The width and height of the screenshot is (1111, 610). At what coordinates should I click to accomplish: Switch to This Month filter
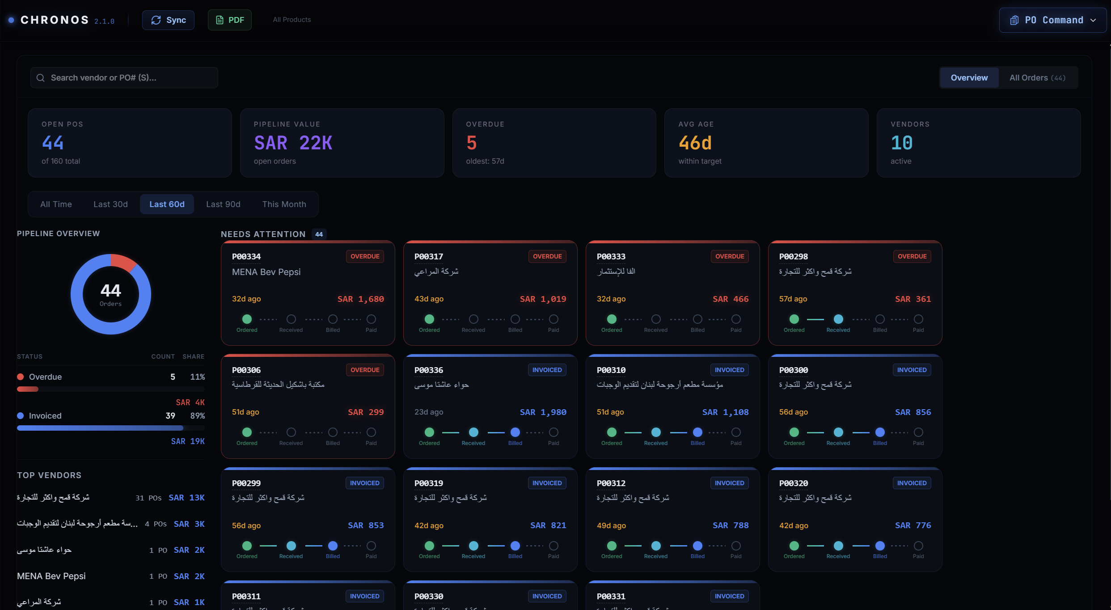pos(284,204)
